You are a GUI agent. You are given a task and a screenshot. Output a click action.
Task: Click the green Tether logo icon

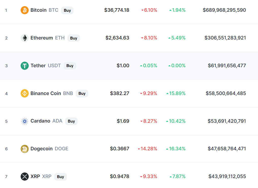point(25,66)
